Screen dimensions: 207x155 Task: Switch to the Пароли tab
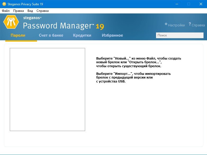point(18,35)
